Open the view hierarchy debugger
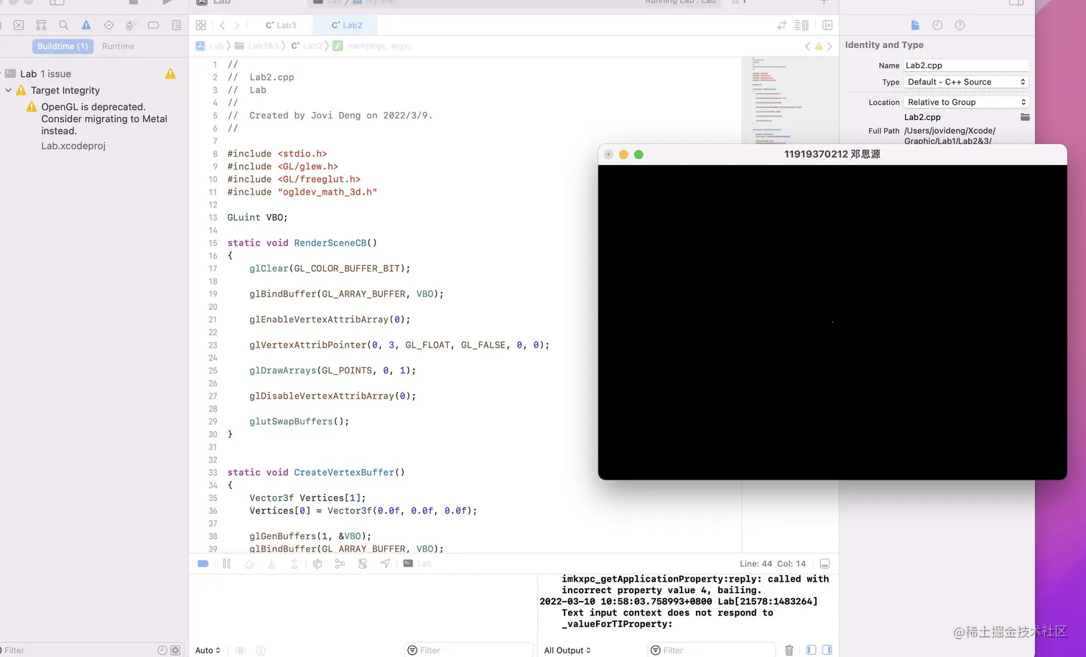Viewport: 1086px width, 657px height. (x=317, y=564)
